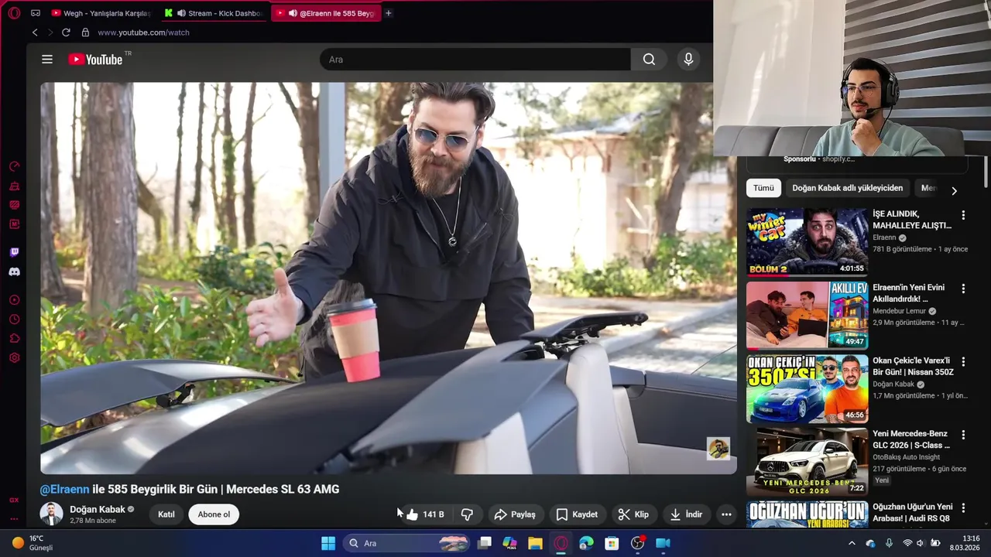
Task: Click the @Elraenn mention in title
Action: [65, 489]
